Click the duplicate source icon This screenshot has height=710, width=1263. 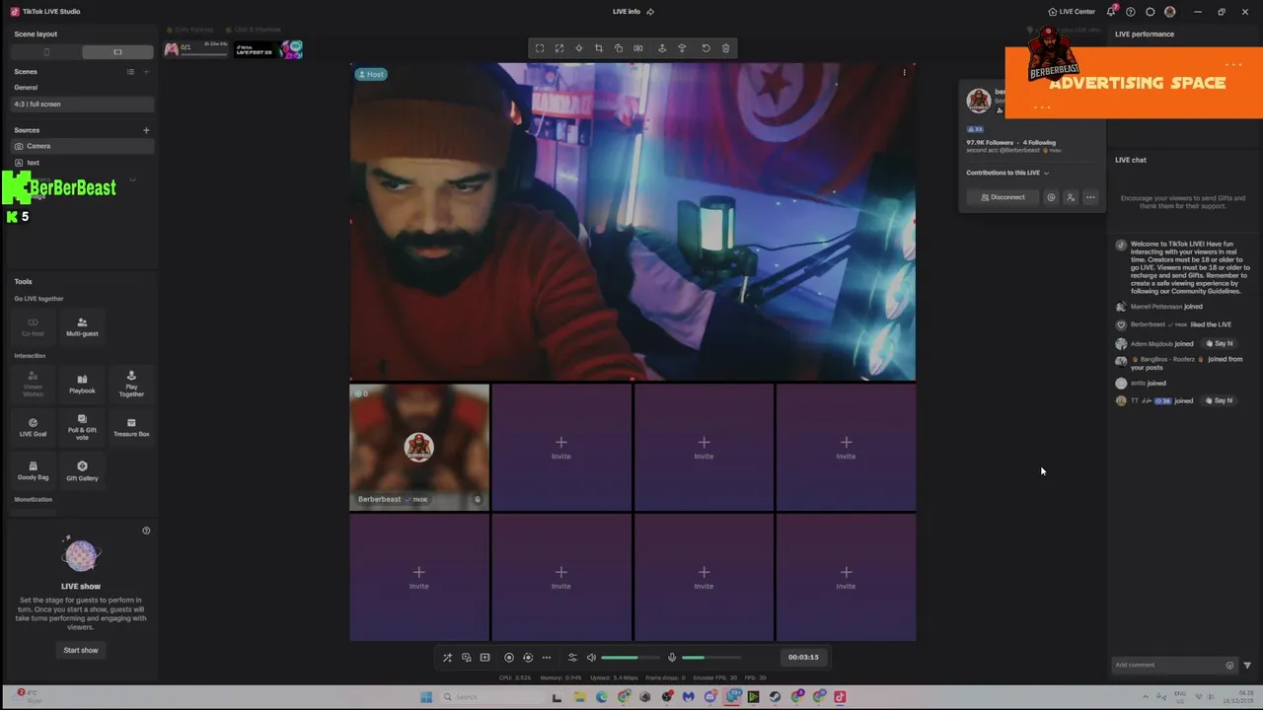pos(619,48)
